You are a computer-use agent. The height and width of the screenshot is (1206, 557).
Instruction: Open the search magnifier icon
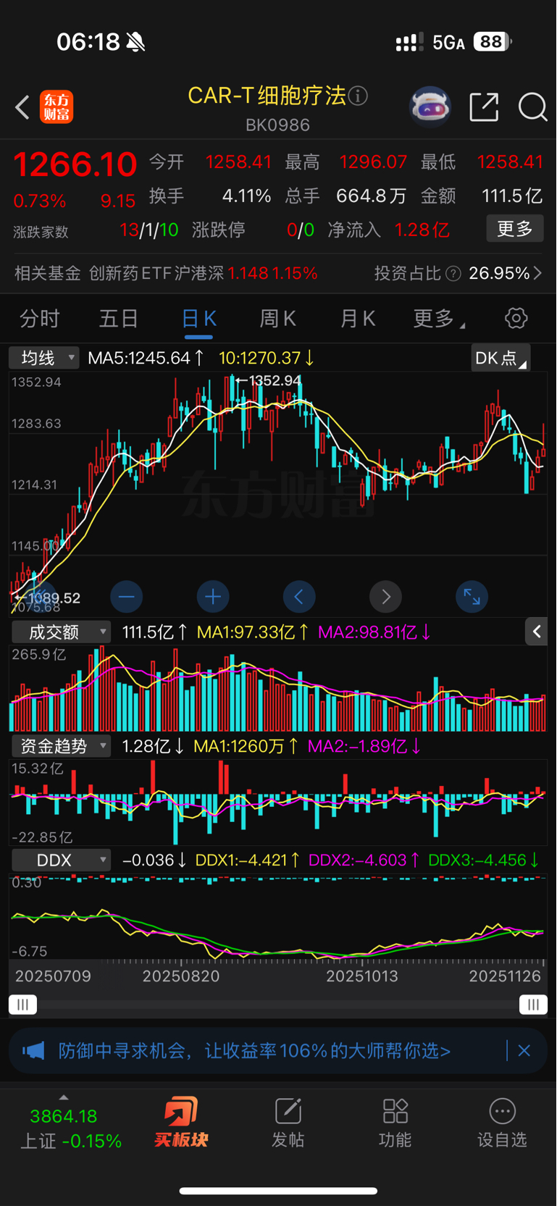tap(533, 107)
